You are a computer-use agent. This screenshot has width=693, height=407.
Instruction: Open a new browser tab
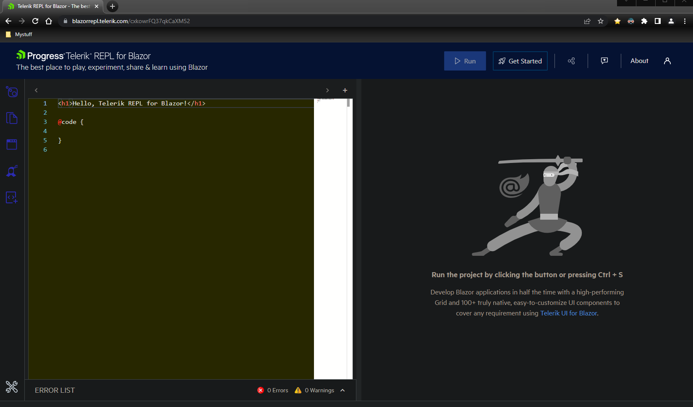(112, 6)
